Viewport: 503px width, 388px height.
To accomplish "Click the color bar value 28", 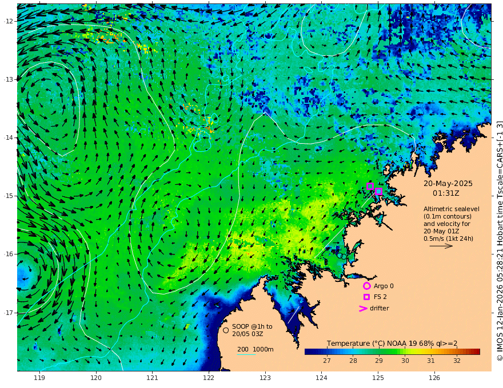I will pyautogui.click(x=353, y=361).
